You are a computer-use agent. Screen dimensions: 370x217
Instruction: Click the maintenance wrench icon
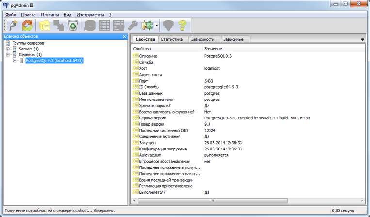point(132,25)
